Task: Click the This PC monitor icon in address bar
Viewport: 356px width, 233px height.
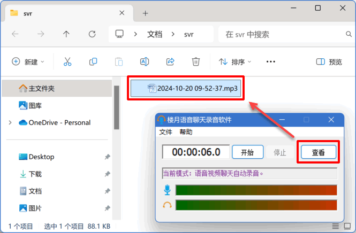Action: [x=119, y=34]
